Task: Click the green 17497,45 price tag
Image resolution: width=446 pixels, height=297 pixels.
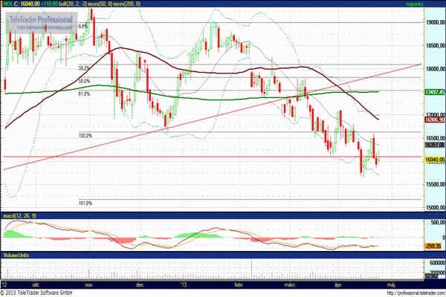Action: point(434,92)
